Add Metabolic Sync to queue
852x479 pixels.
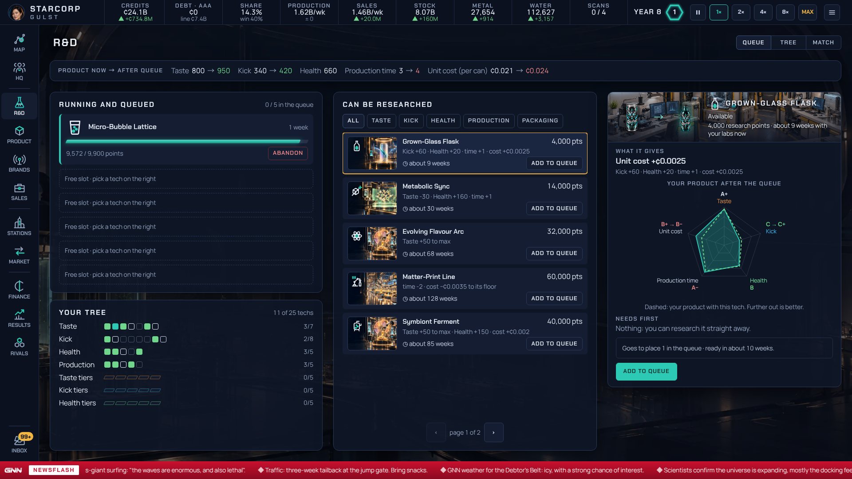pyautogui.click(x=554, y=208)
